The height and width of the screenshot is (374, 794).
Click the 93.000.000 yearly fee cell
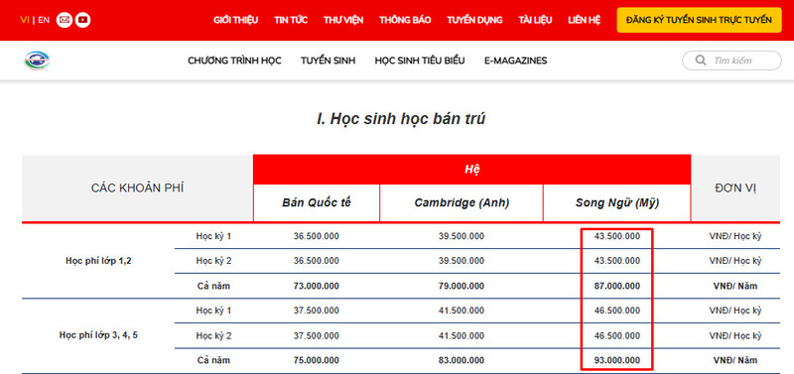click(x=616, y=360)
